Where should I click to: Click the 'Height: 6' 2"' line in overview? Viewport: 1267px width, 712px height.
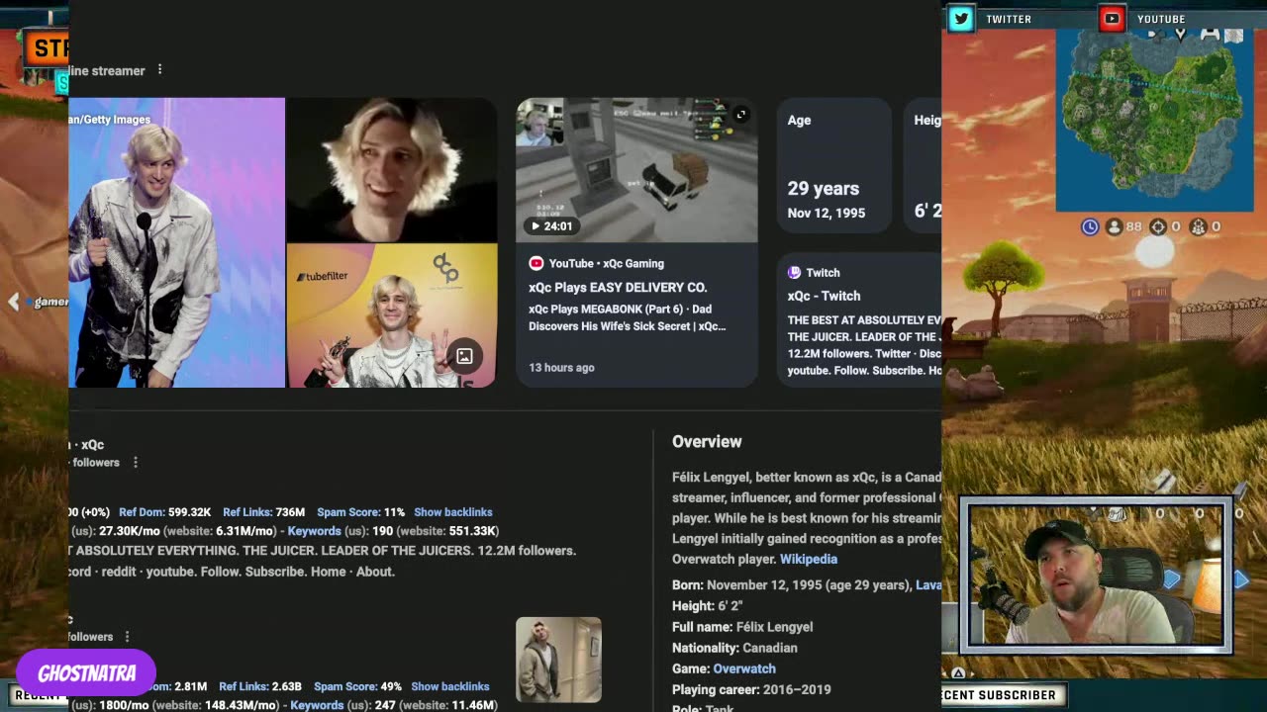[707, 606]
